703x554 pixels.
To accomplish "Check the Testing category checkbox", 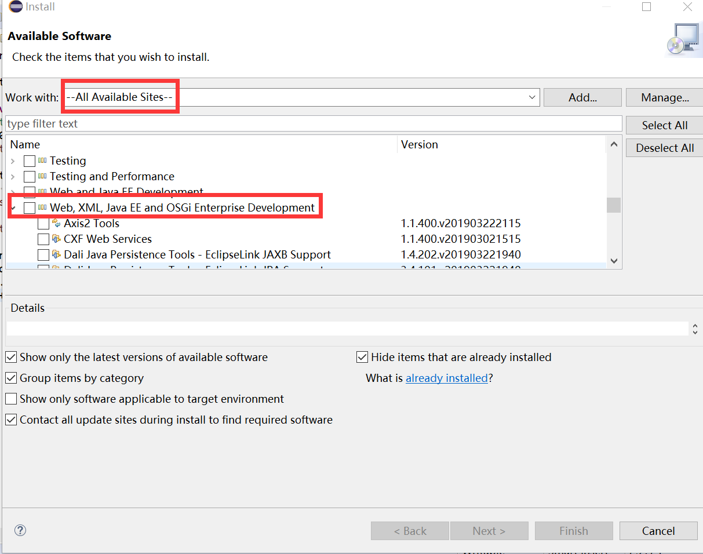I will (30, 161).
